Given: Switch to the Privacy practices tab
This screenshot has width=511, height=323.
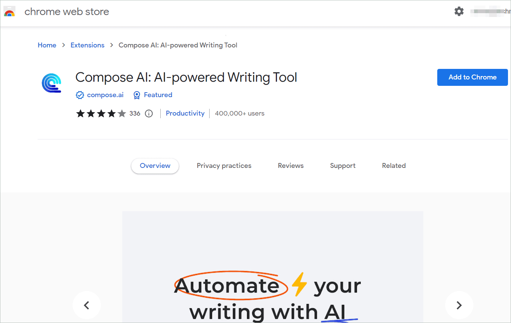Looking at the screenshot, I should (224, 166).
